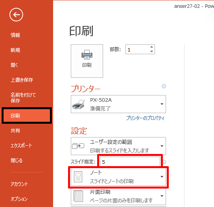Image resolution: width=214 pixels, height=207 pixels.
Task: Go back using the circled arrow icon
Action: [x=16, y=15]
